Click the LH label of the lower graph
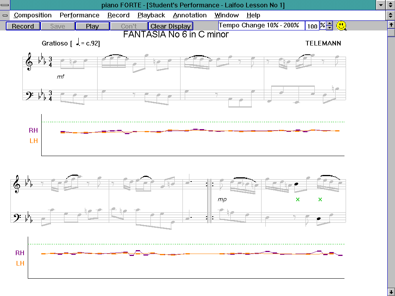The width and height of the screenshot is (395, 296). pos(20,264)
